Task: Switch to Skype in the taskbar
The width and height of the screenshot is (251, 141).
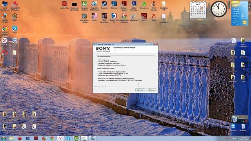Action: (x=68, y=138)
